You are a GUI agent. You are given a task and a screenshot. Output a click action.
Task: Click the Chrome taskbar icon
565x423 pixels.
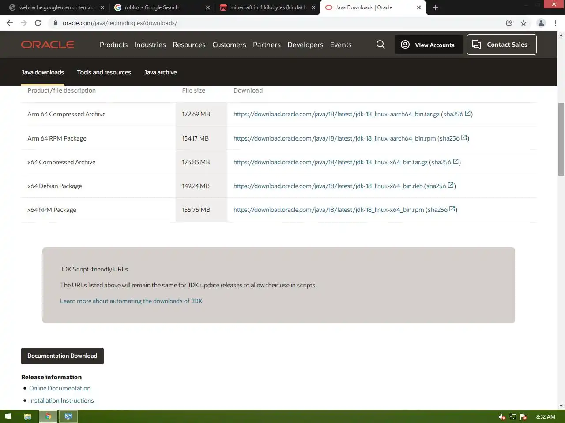[x=48, y=416]
